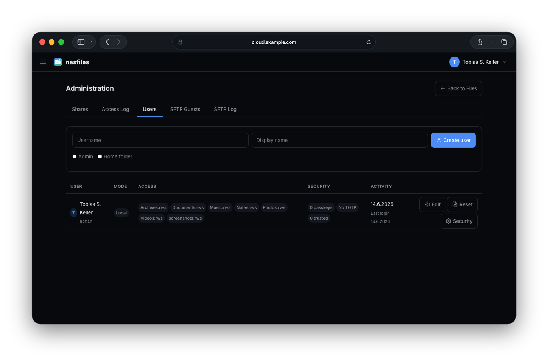Open the Access Log tab
The image size is (548, 356).
tap(115, 109)
